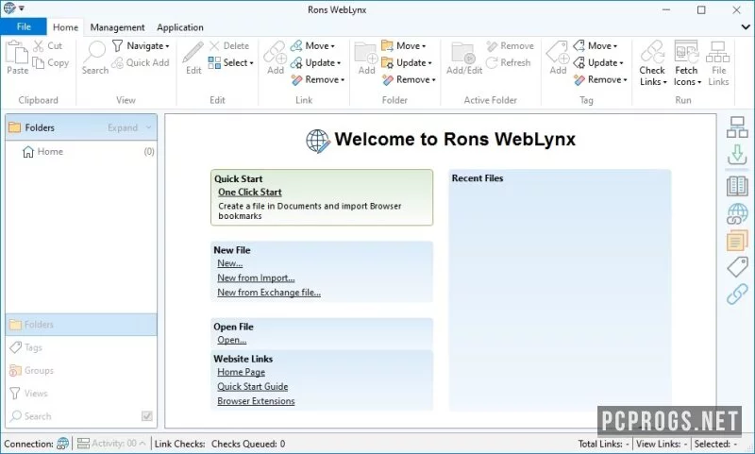The width and height of the screenshot is (755, 454).
Task: Click the open book icon in right sidebar
Action: pyautogui.click(x=737, y=186)
